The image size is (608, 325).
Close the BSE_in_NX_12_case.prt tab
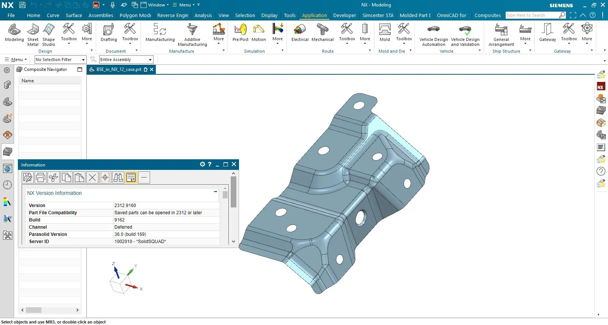coord(152,69)
